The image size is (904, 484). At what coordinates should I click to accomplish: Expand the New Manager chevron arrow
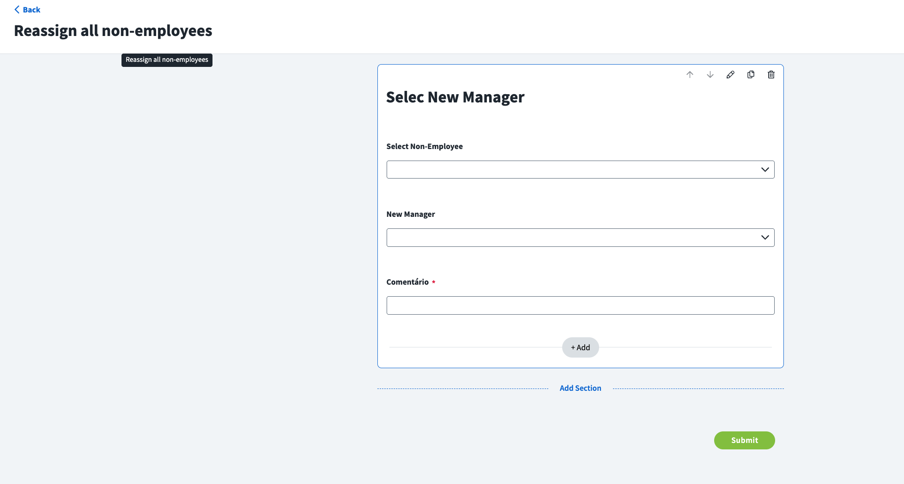(x=765, y=238)
